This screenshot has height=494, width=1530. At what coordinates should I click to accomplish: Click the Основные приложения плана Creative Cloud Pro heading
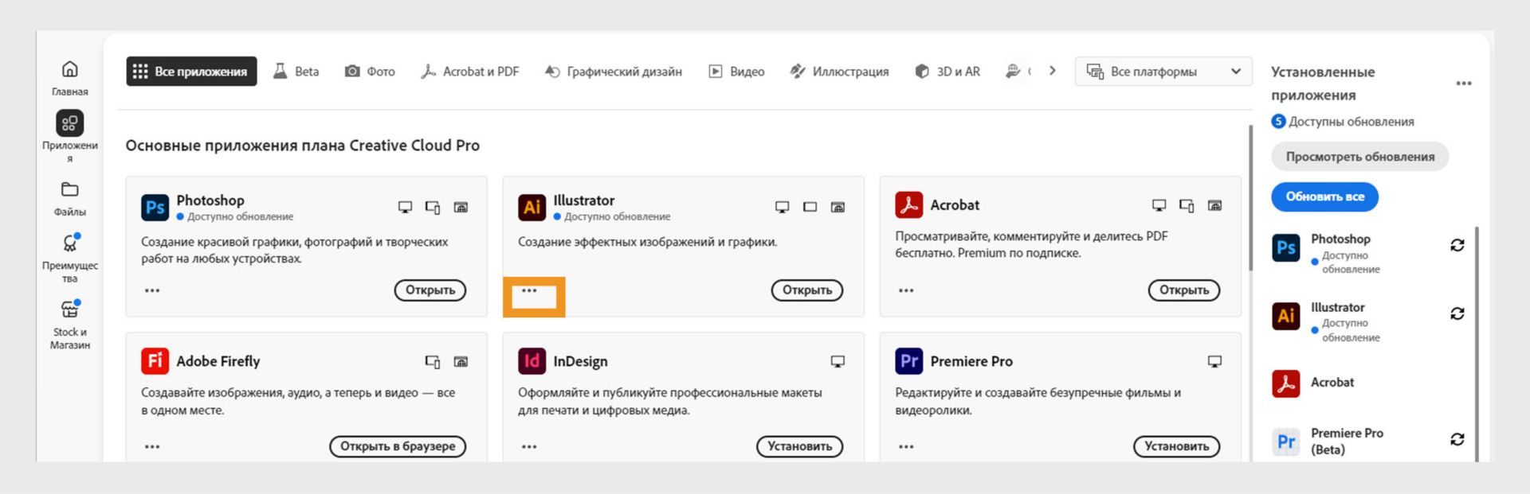[302, 146]
